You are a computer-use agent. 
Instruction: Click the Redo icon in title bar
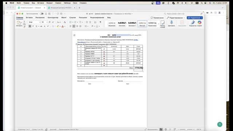point(58,14)
